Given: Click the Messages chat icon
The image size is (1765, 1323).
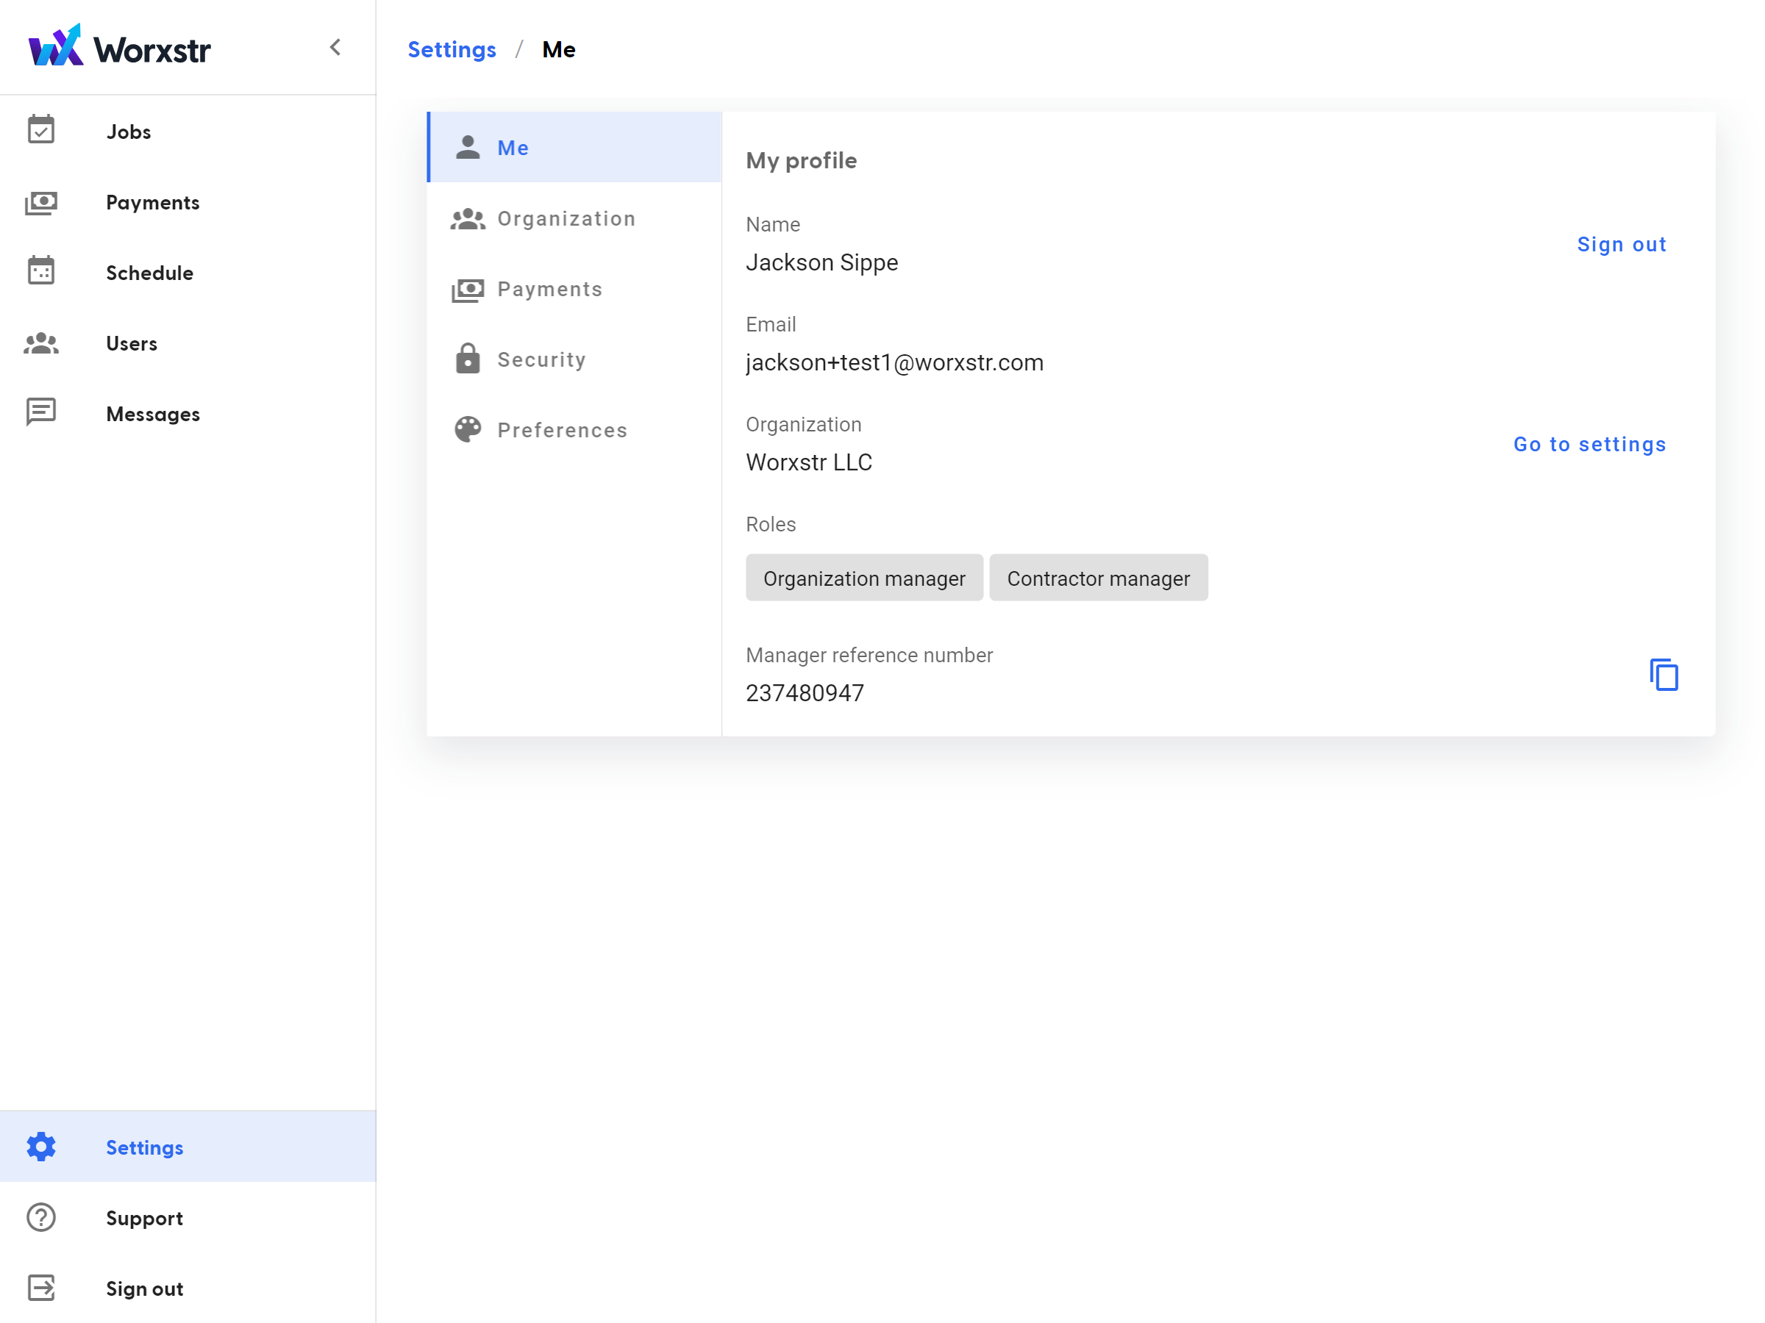Looking at the screenshot, I should click(41, 412).
